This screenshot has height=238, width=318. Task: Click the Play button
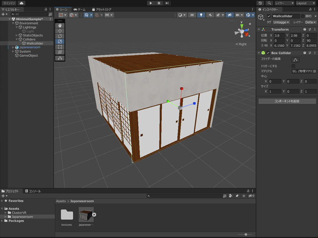[151, 3]
